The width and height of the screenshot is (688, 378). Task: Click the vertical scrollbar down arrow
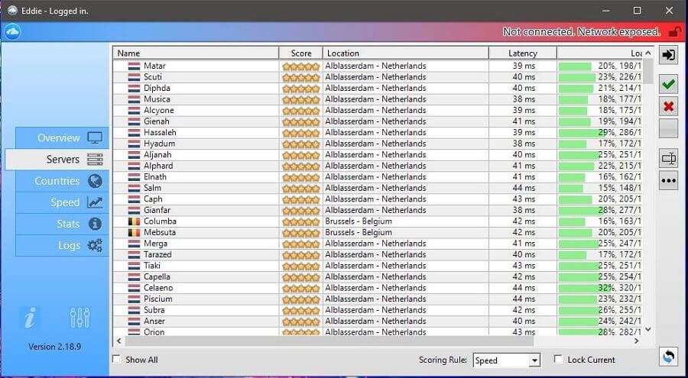tap(648, 329)
